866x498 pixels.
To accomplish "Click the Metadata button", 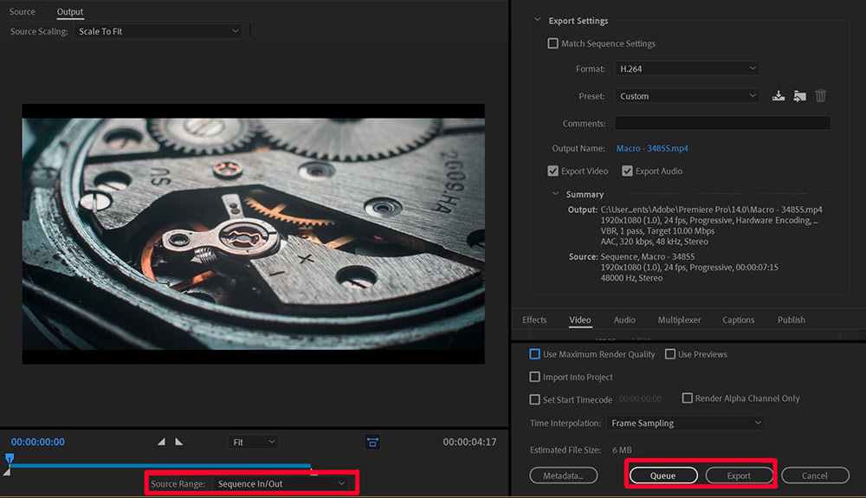I will point(564,475).
